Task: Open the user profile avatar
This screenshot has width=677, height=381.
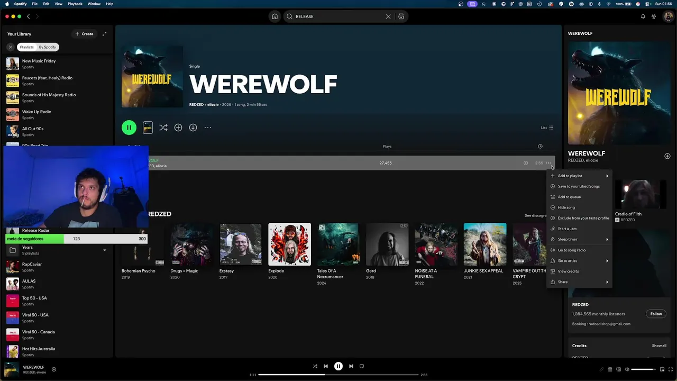Action: pos(668,16)
